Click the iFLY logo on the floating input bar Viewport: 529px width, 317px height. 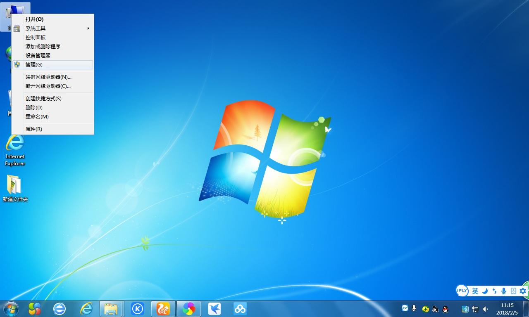click(x=462, y=291)
